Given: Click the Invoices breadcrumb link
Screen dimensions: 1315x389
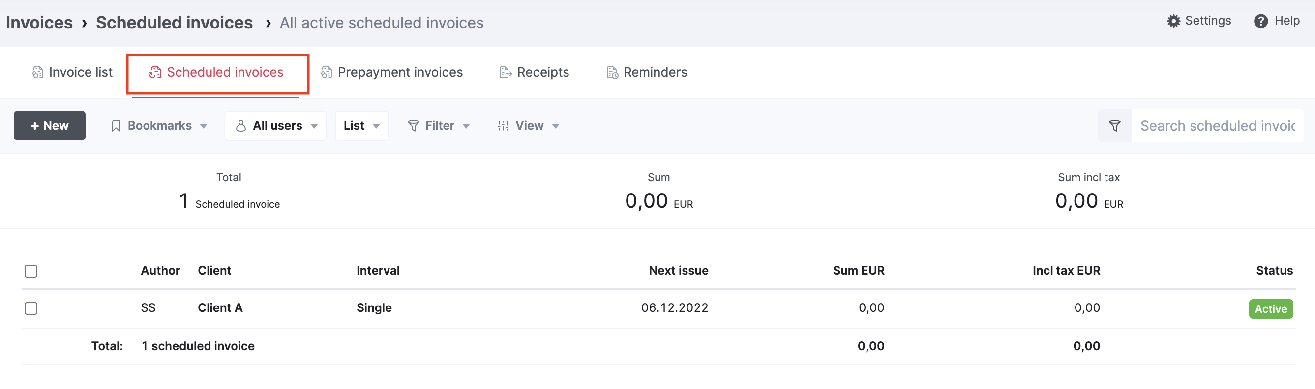Looking at the screenshot, I should tap(39, 23).
